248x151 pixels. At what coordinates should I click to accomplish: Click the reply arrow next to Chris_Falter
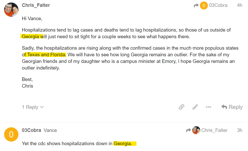188,130
